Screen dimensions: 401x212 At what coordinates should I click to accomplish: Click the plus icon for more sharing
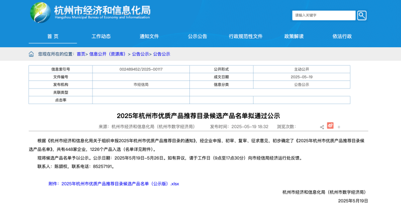[x=339, y=127]
